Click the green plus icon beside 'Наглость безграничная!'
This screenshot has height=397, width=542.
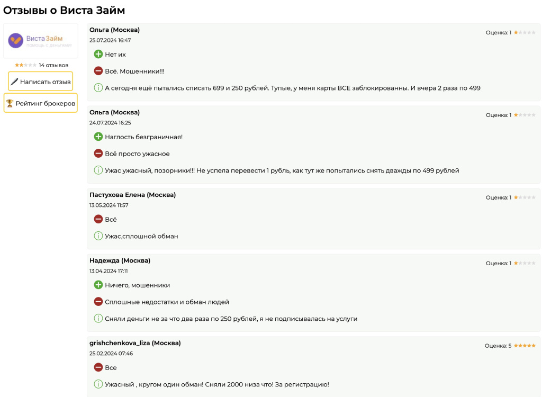[x=98, y=137]
